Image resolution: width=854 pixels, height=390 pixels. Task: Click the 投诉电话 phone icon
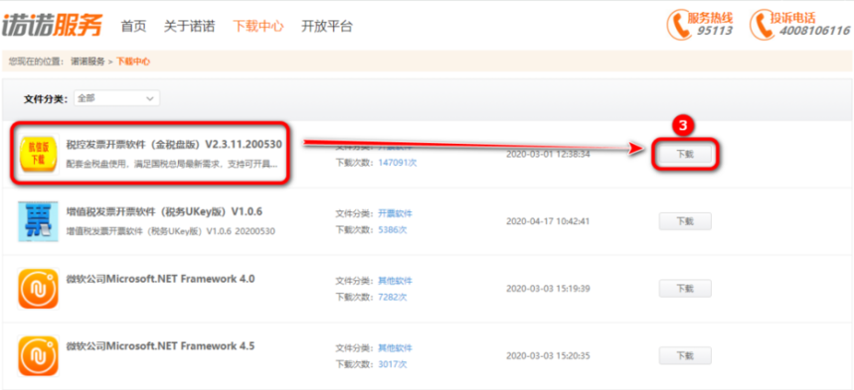click(762, 25)
